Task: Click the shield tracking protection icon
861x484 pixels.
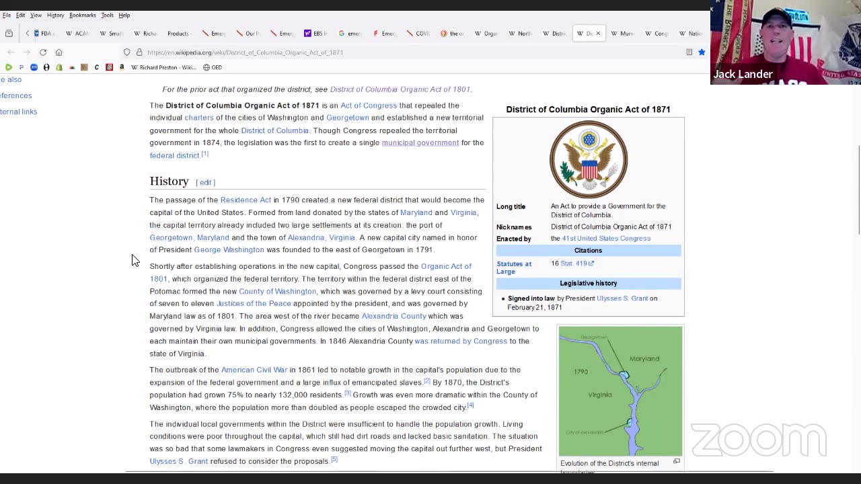Action: click(x=126, y=52)
